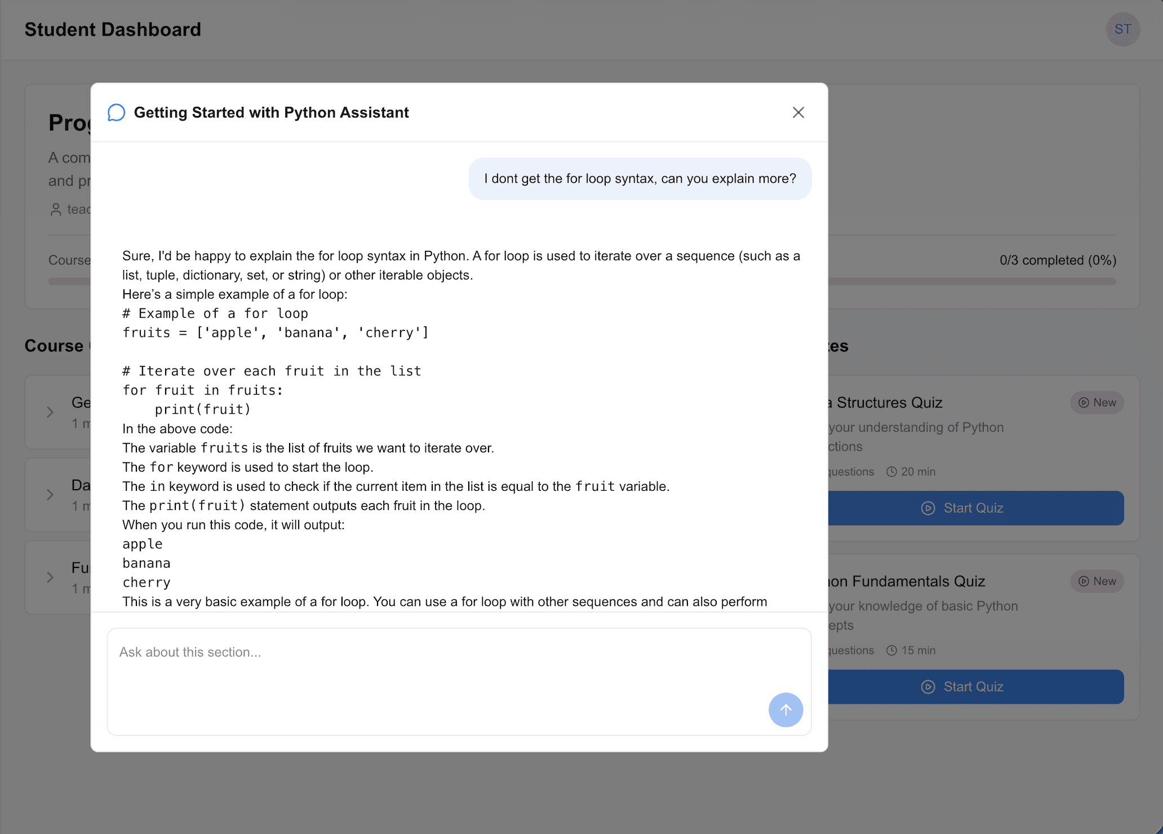This screenshot has height=834, width=1163.
Task: Click the clock icon next to 15 min
Action: point(891,650)
